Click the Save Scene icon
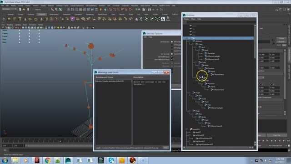 (x=28, y=9)
